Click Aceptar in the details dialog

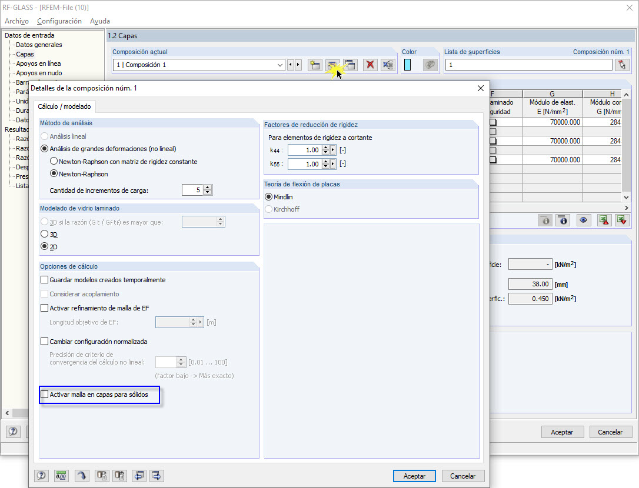pyautogui.click(x=414, y=476)
